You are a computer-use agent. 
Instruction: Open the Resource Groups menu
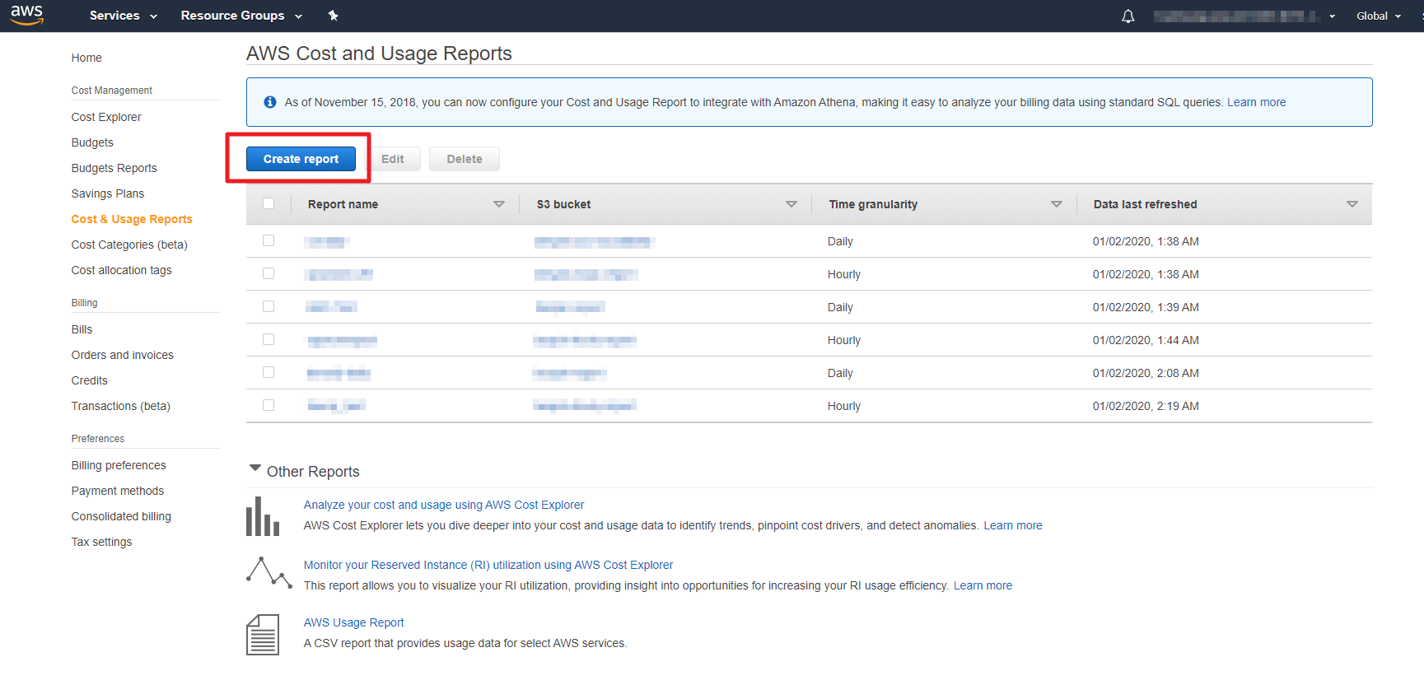[x=240, y=16]
